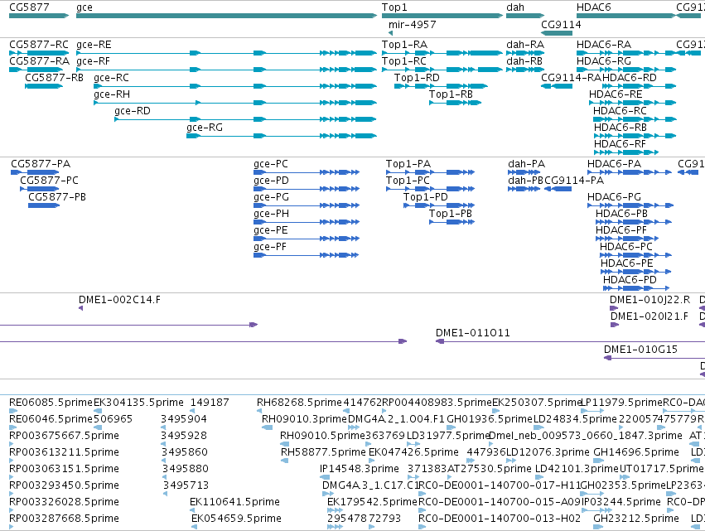This screenshot has height=531, width=705.
Task: Select the HDAC6 gene bar
Action: pos(625,16)
